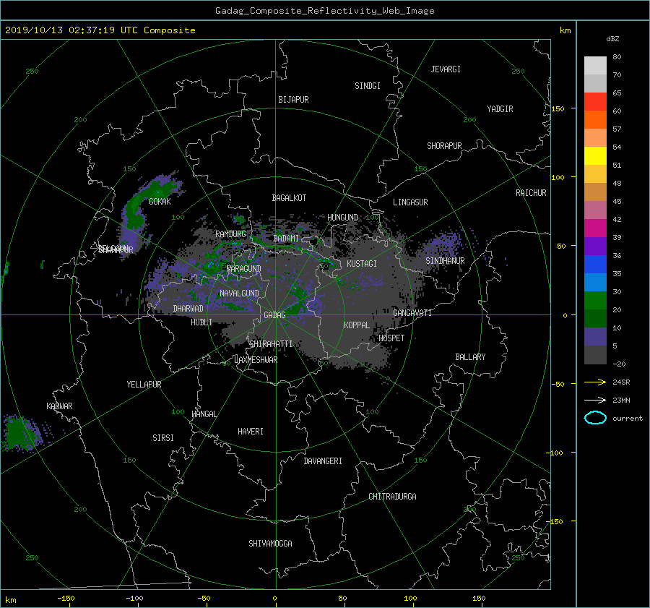The image size is (650, 608).
Task: Click the KARWAR town label
Action: [59, 406]
